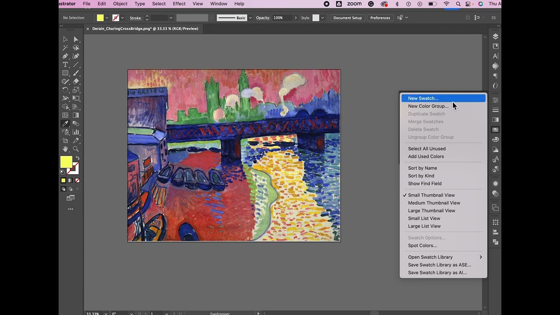Pick the Paintbrush tool
The height and width of the screenshot is (315, 560).
[x=76, y=73]
